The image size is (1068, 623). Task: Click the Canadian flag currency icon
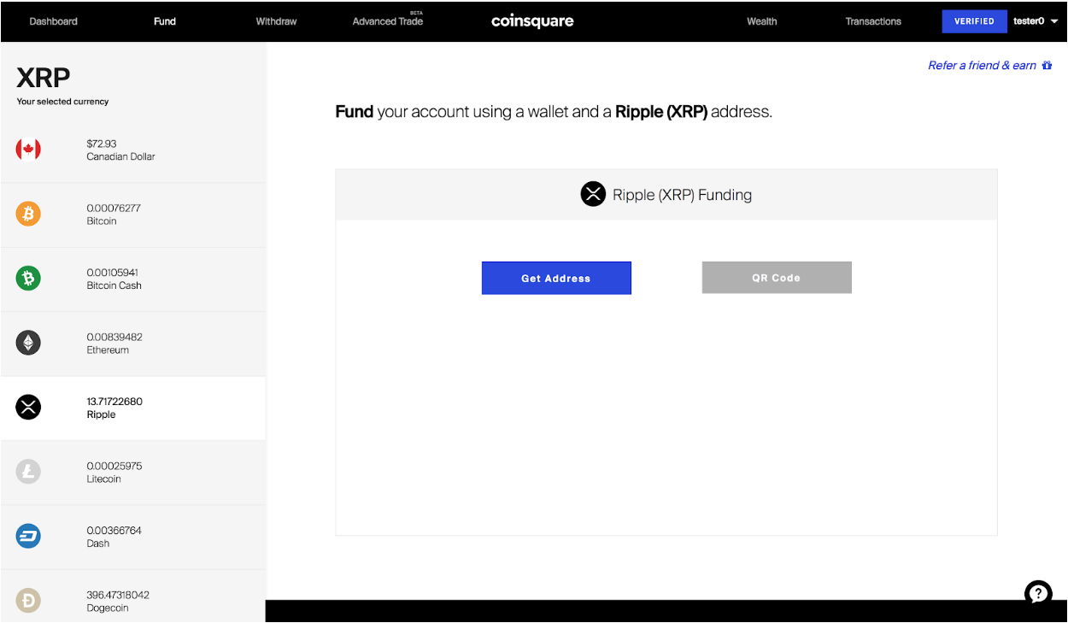pyautogui.click(x=28, y=150)
